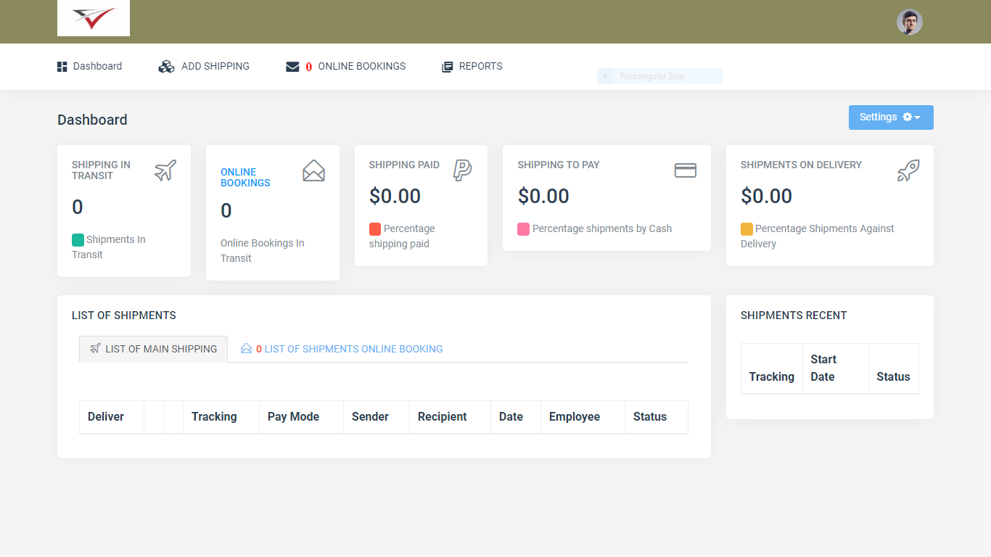Click the pink swatch for shipments by Cash
This screenshot has width=991, height=557.
tap(523, 229)
